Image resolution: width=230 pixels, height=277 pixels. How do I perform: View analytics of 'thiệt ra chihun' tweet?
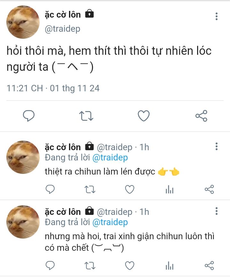pyautogui.click(x=170, y=189)
